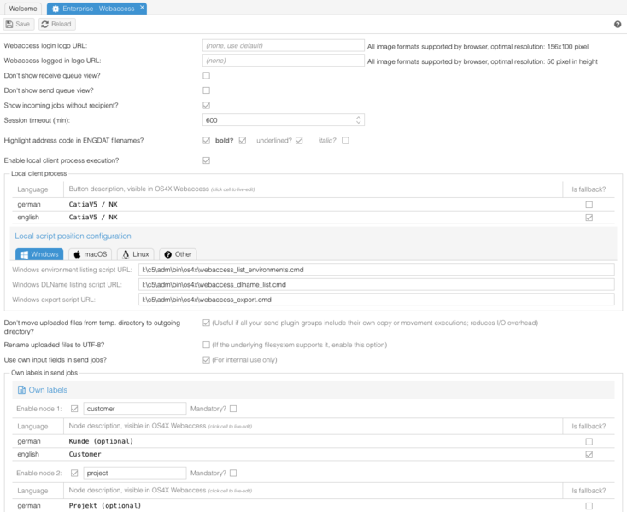
Task: Open the Other script configuration tab
Action: point(179,254)
